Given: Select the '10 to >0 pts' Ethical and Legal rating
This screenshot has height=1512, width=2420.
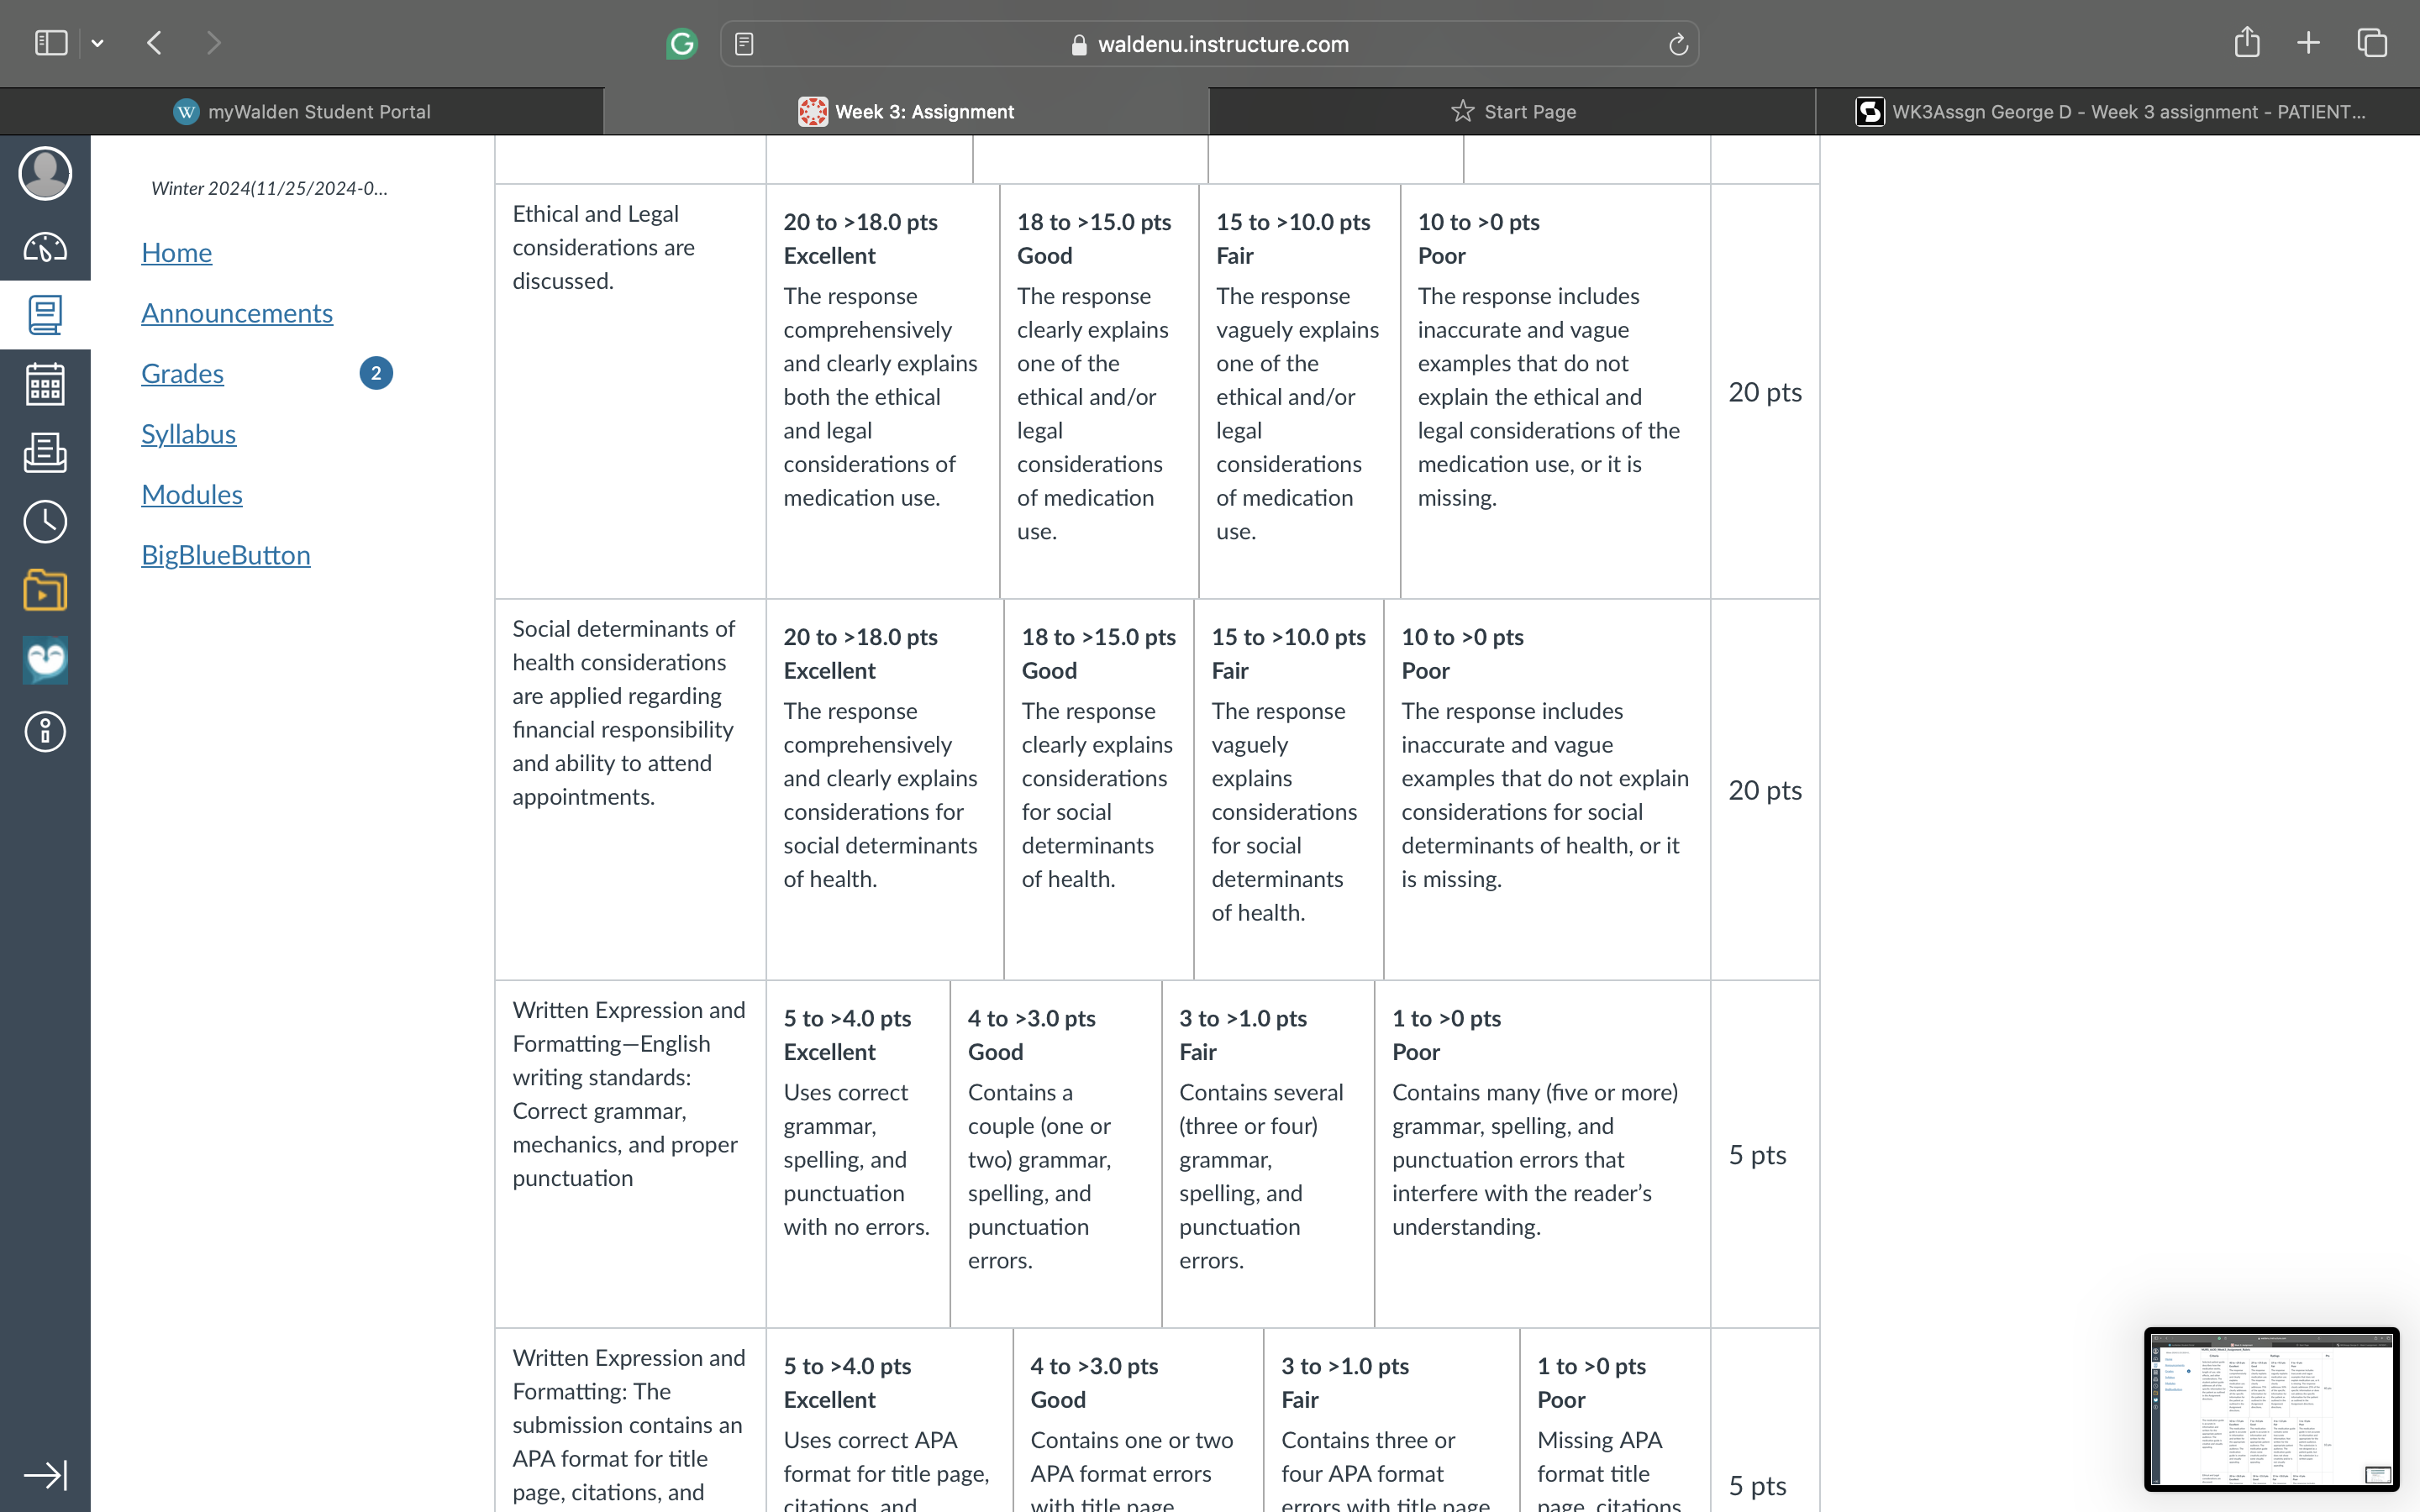Looking at the screenshot, I should 1556,391.
